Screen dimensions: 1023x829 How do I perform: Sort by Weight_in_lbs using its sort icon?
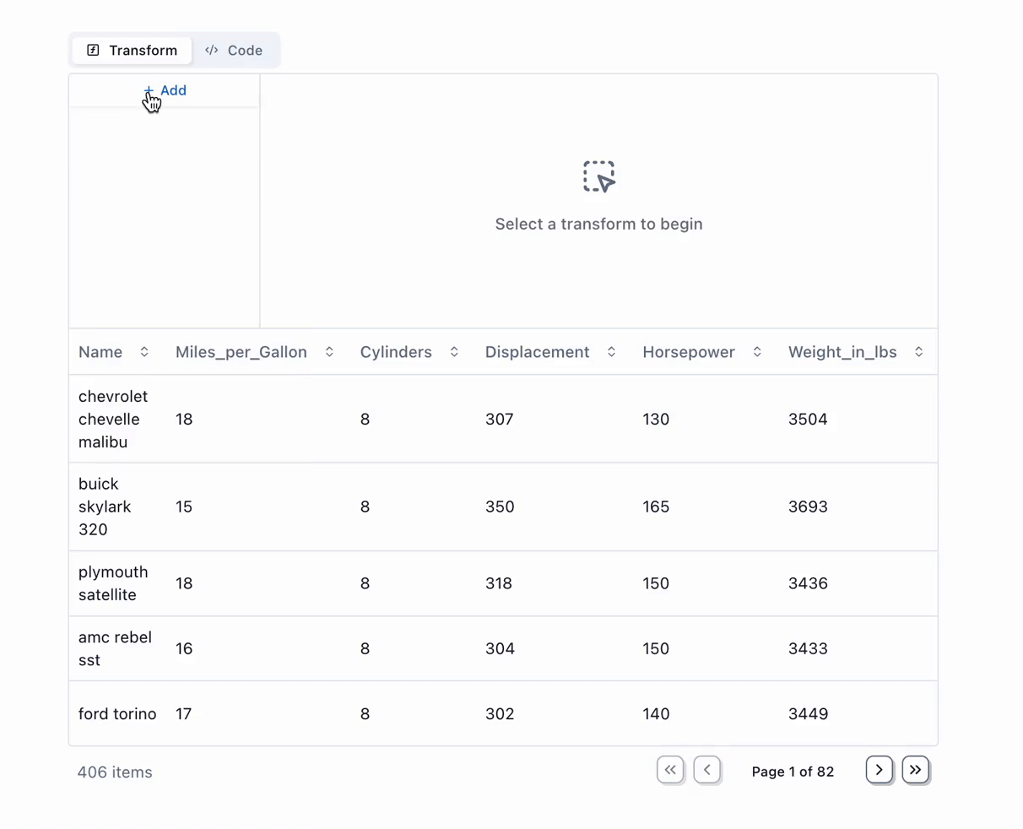918,352
